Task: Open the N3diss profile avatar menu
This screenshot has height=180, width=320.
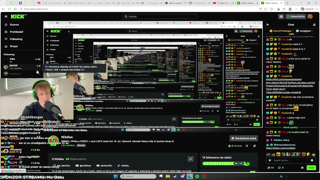Action: (x=310, y=16)
